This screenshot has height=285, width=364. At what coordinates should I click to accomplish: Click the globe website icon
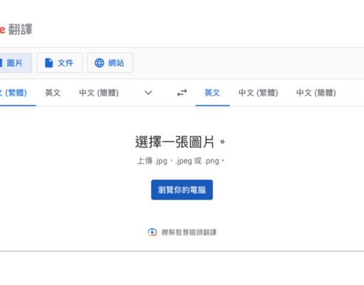(x=99, y=63)
